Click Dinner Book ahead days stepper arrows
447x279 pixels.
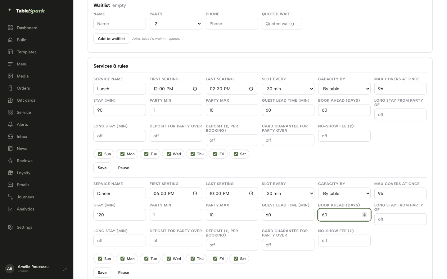pyautogui.click(x=364, y=215)
